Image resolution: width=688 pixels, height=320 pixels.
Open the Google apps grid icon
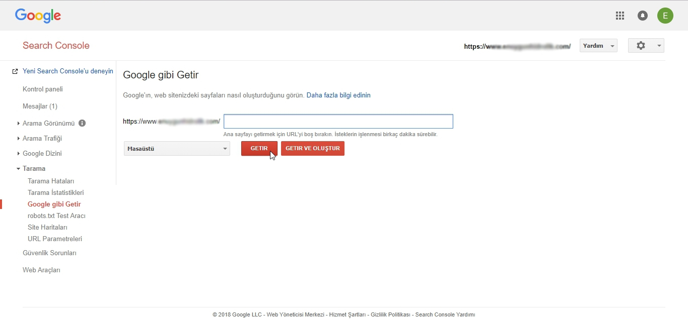[x=620, y=16]
